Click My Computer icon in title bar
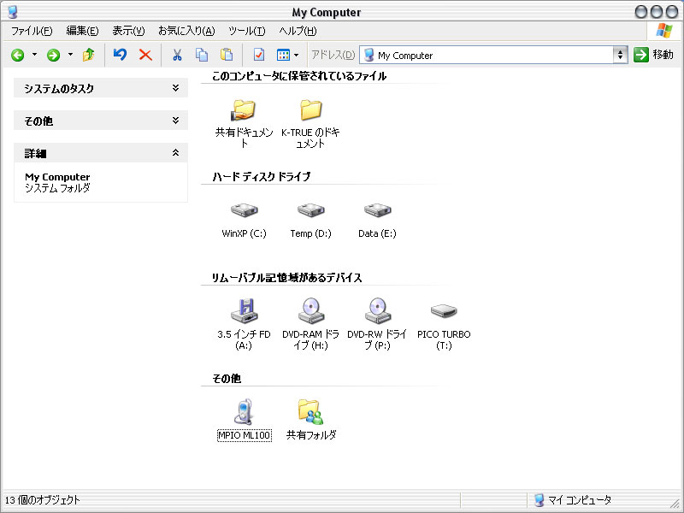 pos(13,12)
